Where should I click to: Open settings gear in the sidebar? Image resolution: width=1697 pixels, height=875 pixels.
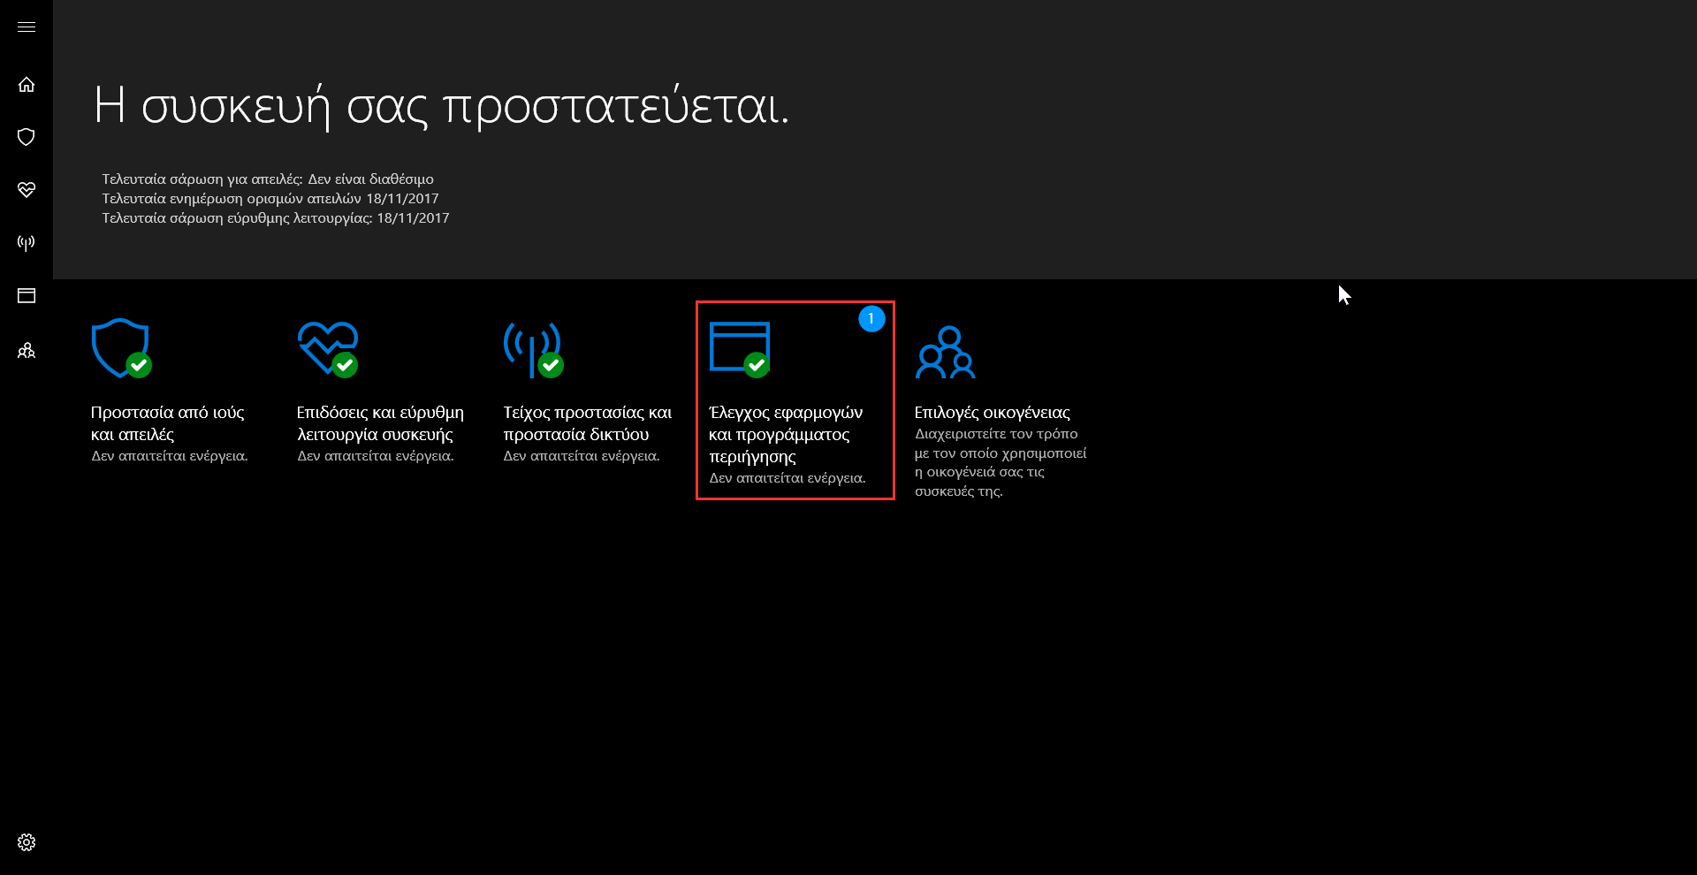click(27, 842)
